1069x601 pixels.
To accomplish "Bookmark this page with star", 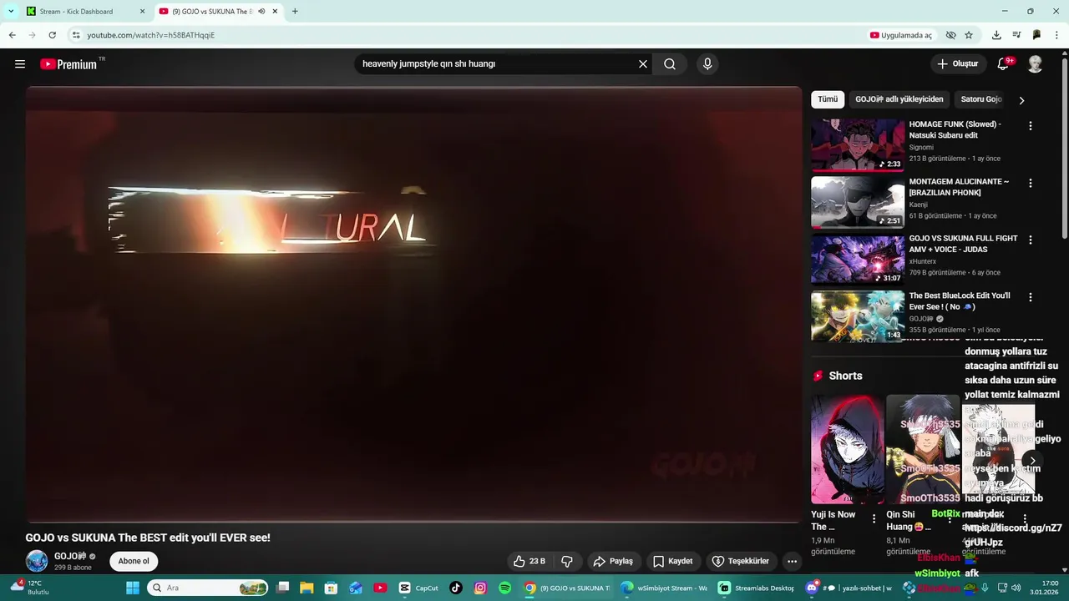I will click(x=969, y=35).
